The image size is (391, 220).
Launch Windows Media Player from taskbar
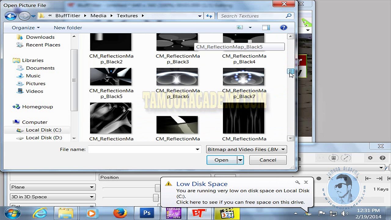click(x=91, y=213)
